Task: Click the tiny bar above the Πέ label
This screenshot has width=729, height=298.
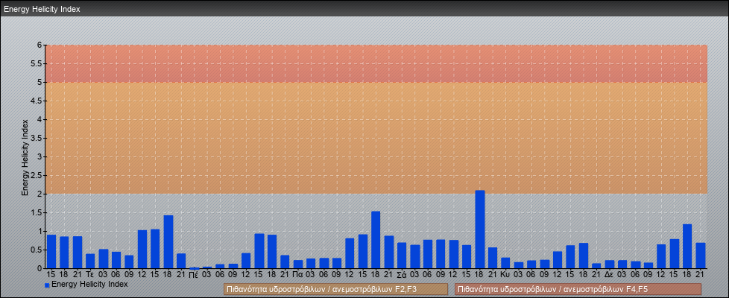Action: click(195, 267)
